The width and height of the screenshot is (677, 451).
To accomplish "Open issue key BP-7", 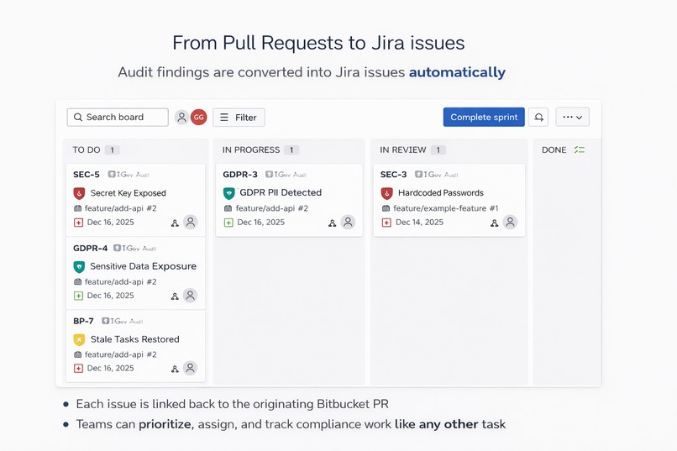I will [83, 321].
